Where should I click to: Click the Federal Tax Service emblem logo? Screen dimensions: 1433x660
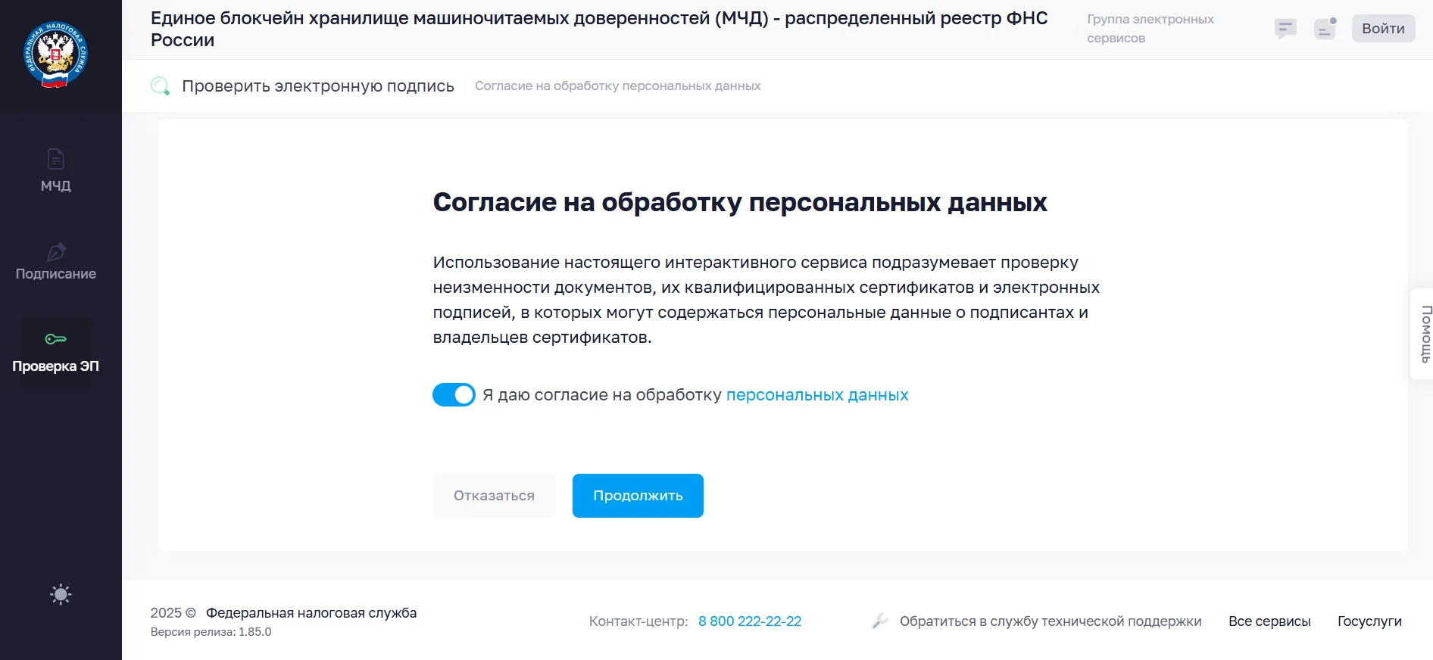click(x=55, y=54)
